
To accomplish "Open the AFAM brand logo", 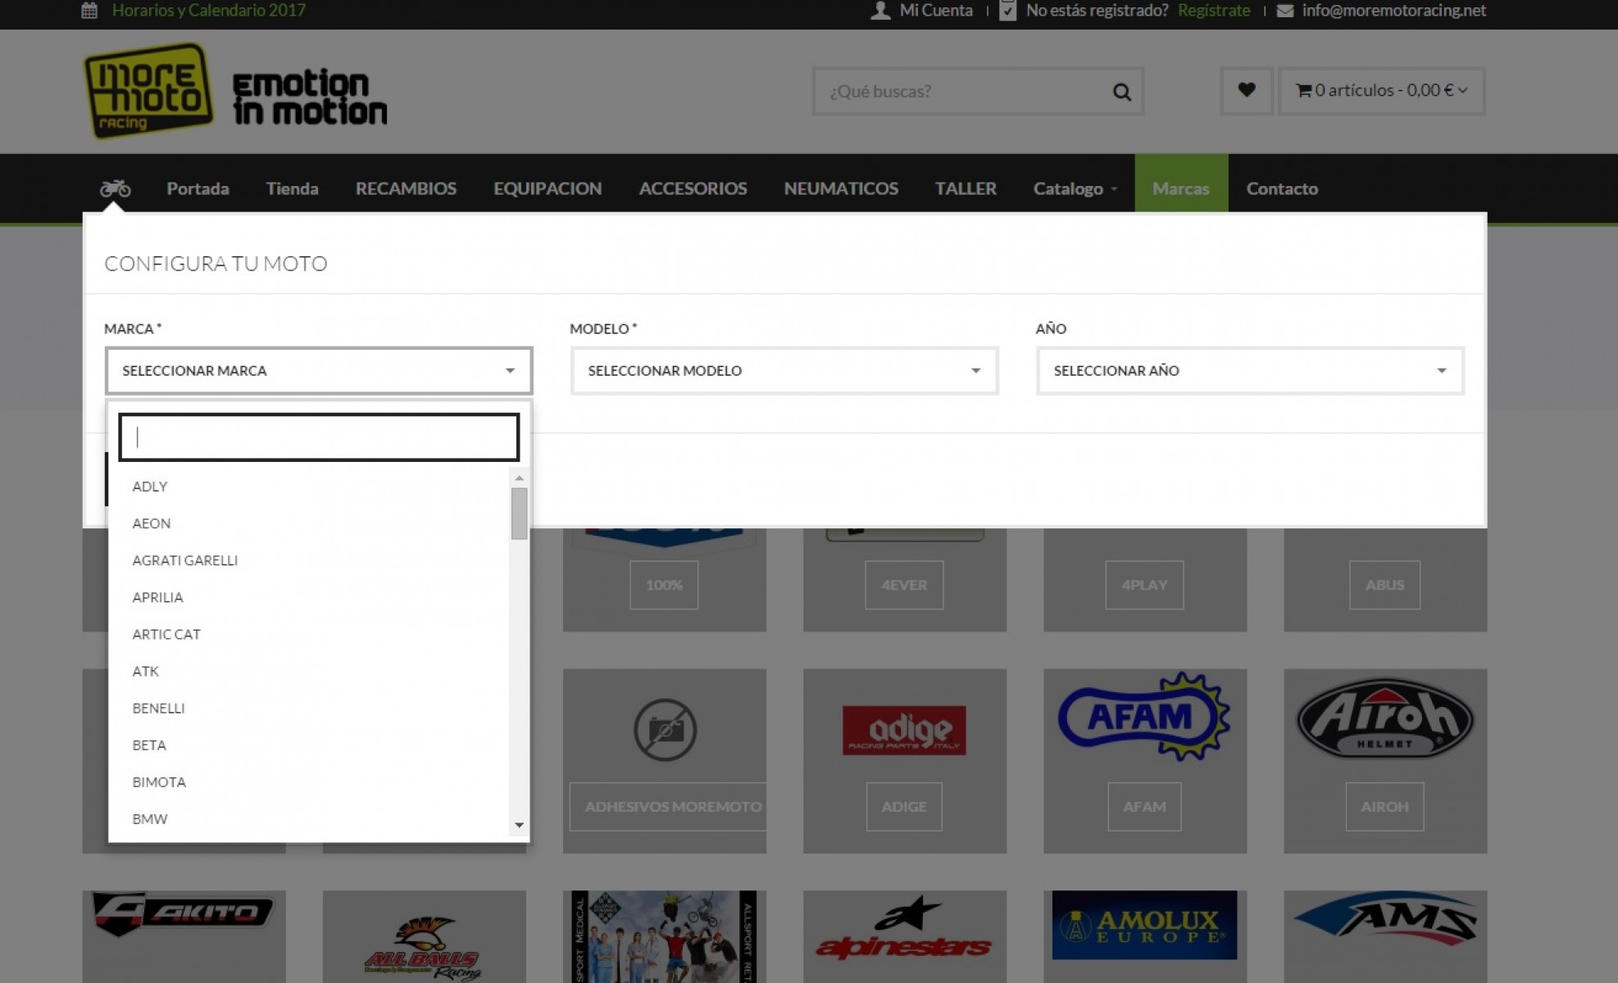I will coord(1144,717).
